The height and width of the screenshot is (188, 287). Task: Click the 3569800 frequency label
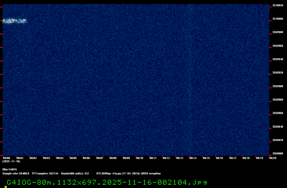[278, 154]
